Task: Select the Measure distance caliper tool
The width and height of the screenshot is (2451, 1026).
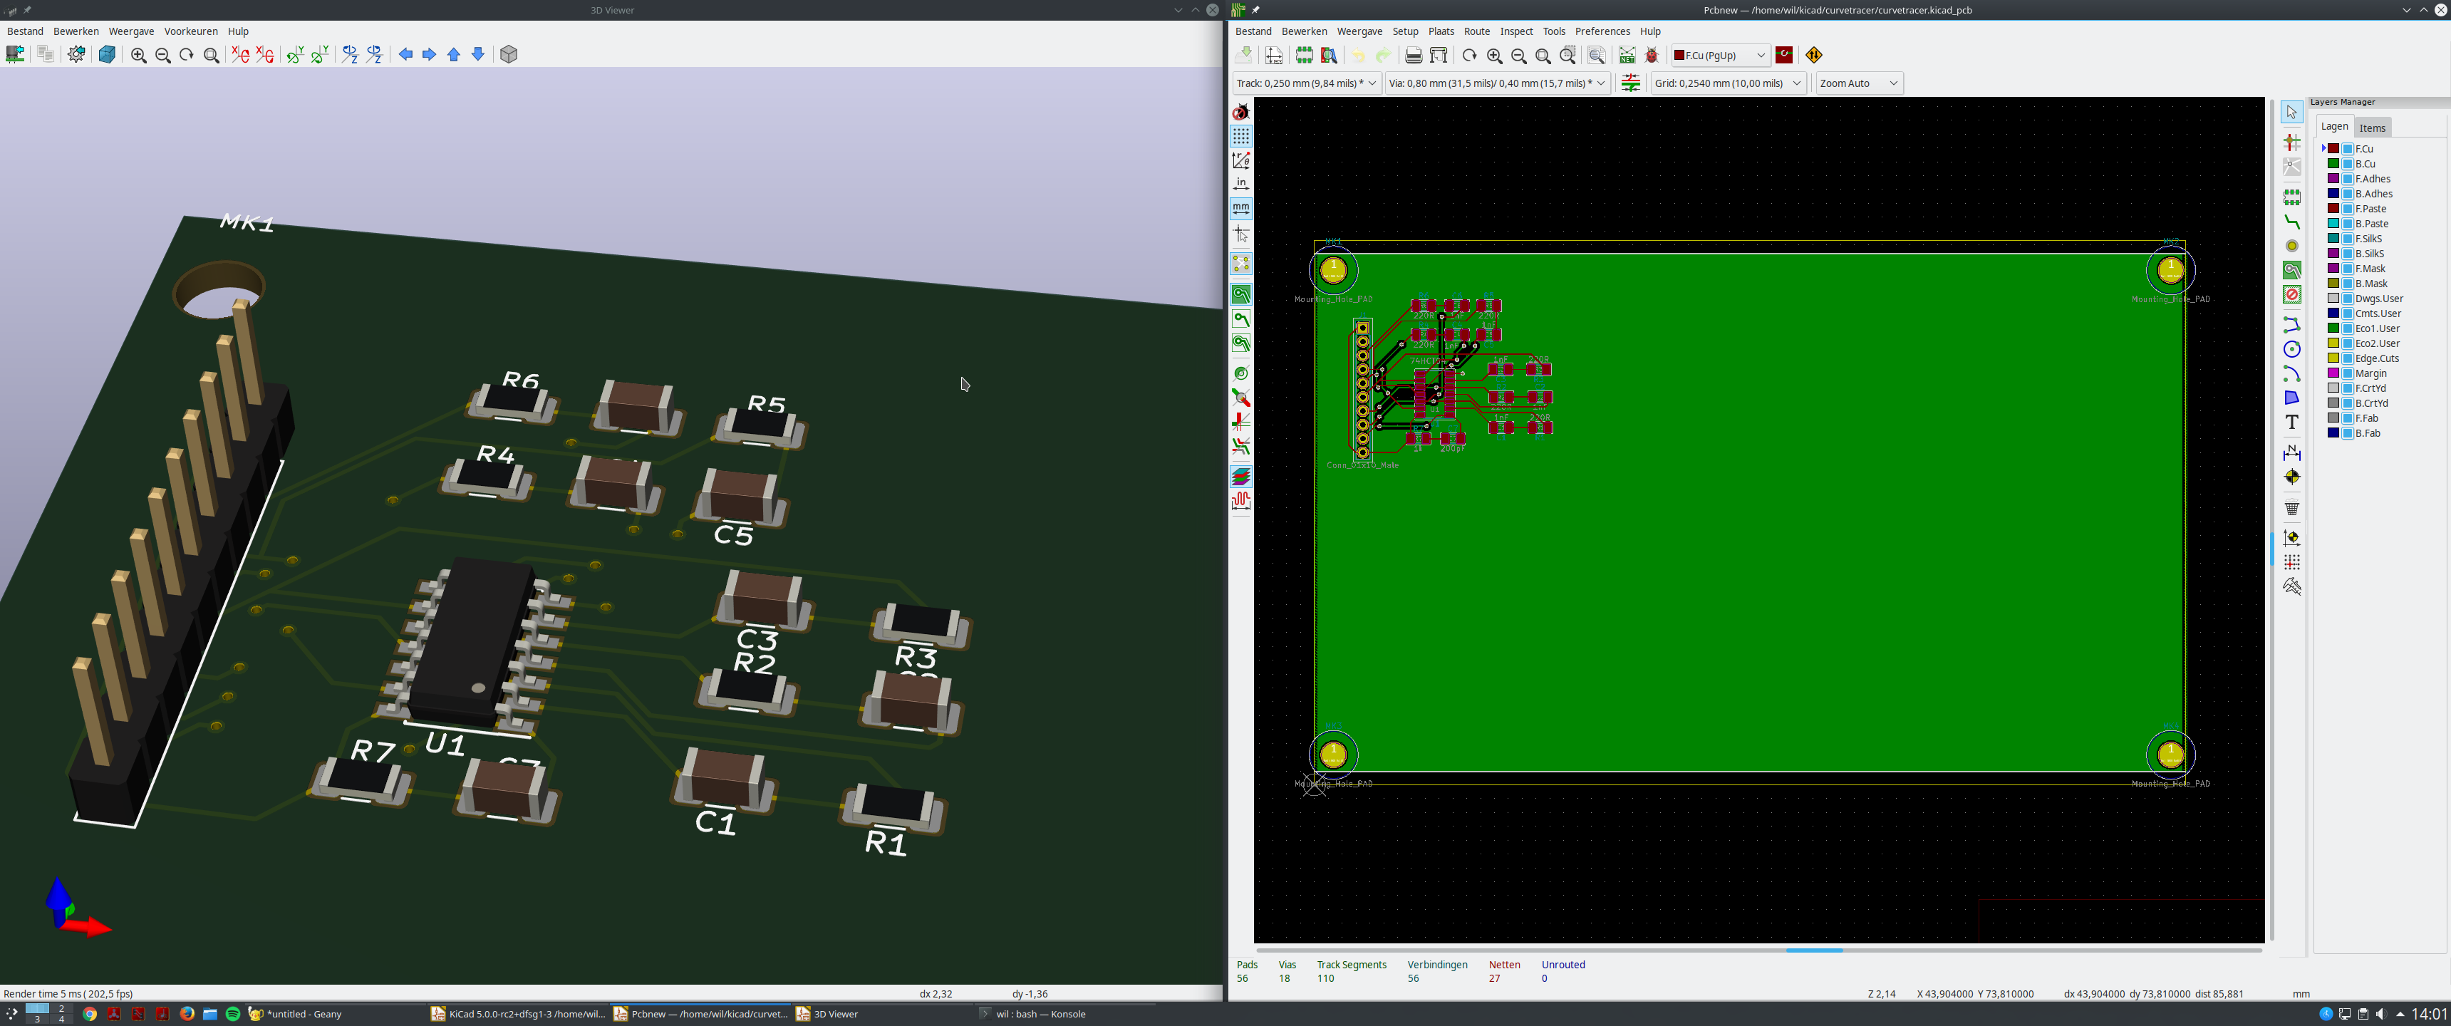Action: [x=2292, y=586]
